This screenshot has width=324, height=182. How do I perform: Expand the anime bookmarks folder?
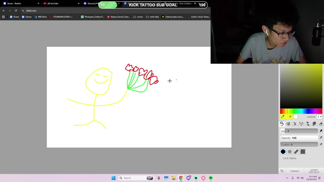138,17
